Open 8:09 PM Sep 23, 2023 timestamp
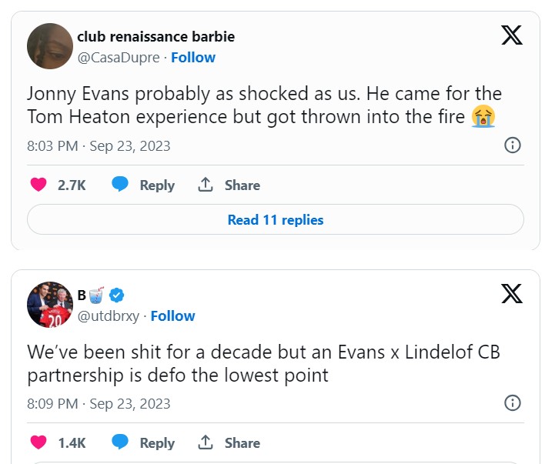The width and height of the screenshot is (545, 464). coord(99,403)
